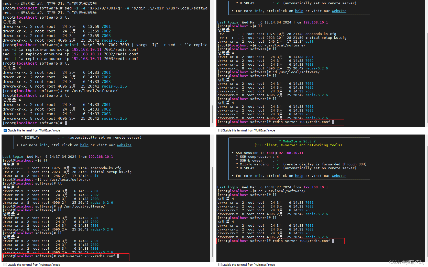Click the 'SSH-browser' status line
Viewport: 428px width, 267px height.
click(x=257, y=161)
